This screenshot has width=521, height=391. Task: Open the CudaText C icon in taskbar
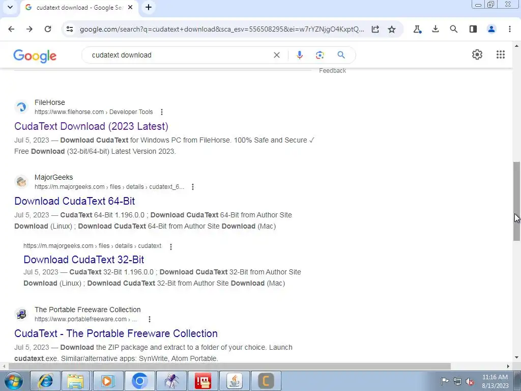tap(266, 381)
